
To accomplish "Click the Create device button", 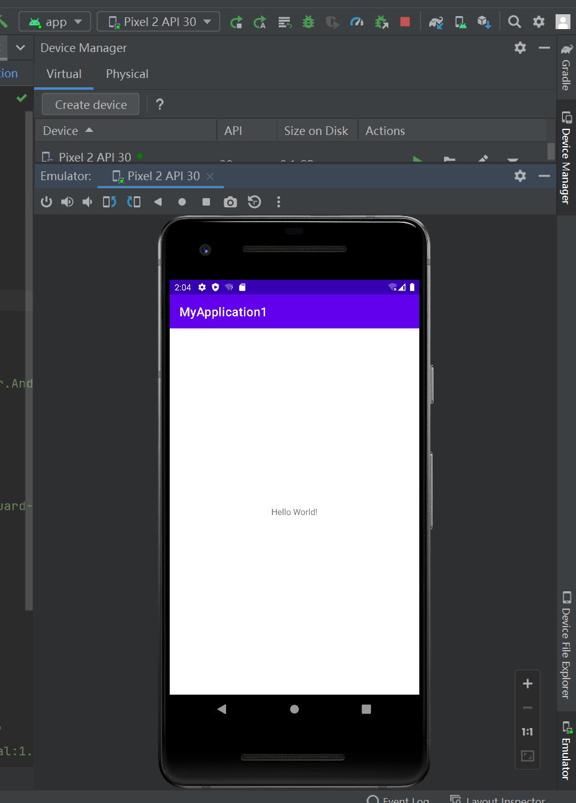I will tap(90, 105).
